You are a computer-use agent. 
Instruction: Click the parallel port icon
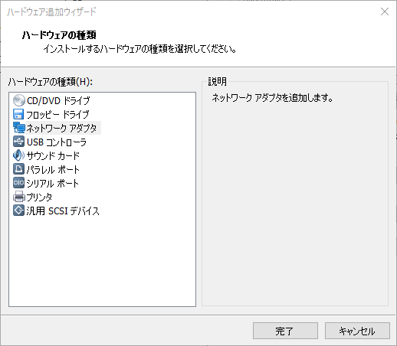(x=18, y=169)
